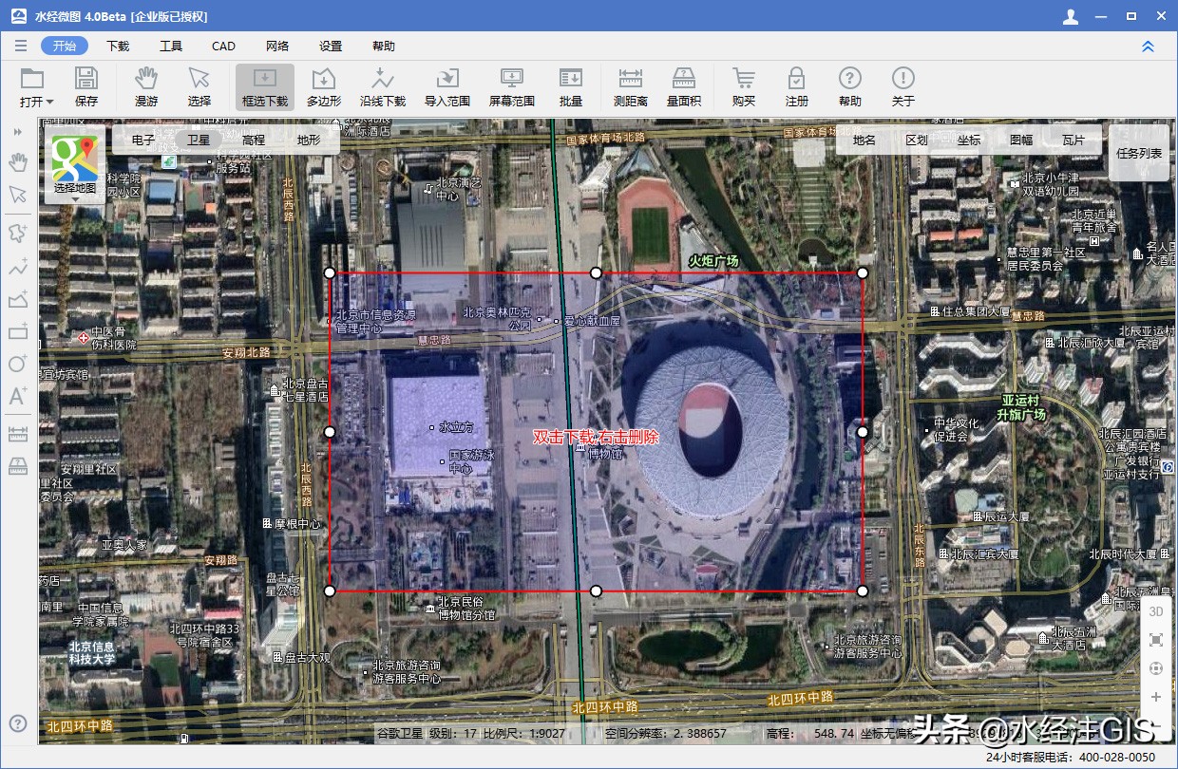Toggle the Coordinates (坐标) overlay
This screenshot has width=1178, height=769.
coord(969,140)
